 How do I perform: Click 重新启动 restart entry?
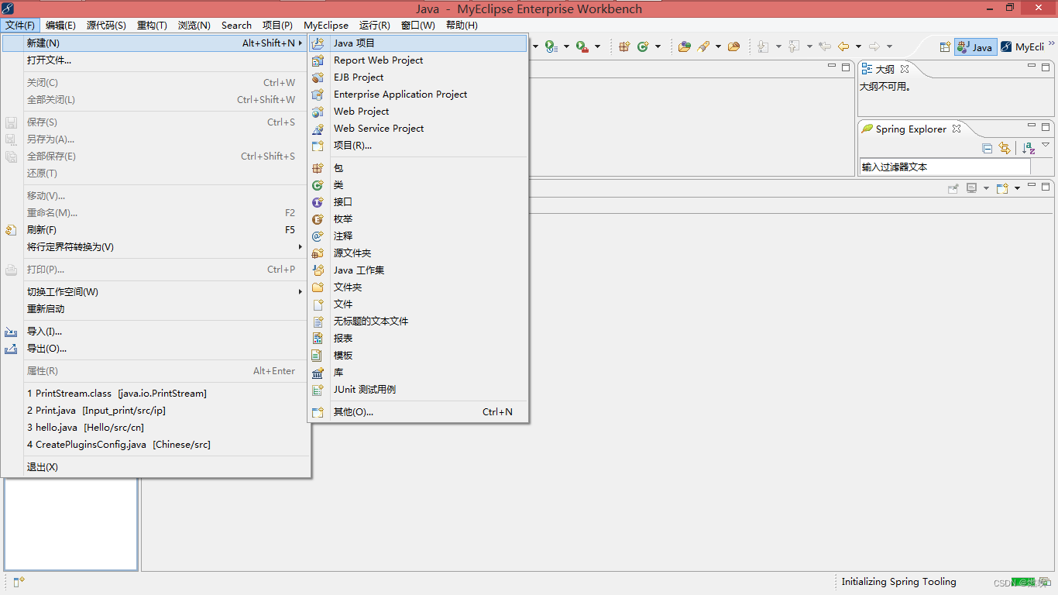pyautogui.click(x=155, y=309)
